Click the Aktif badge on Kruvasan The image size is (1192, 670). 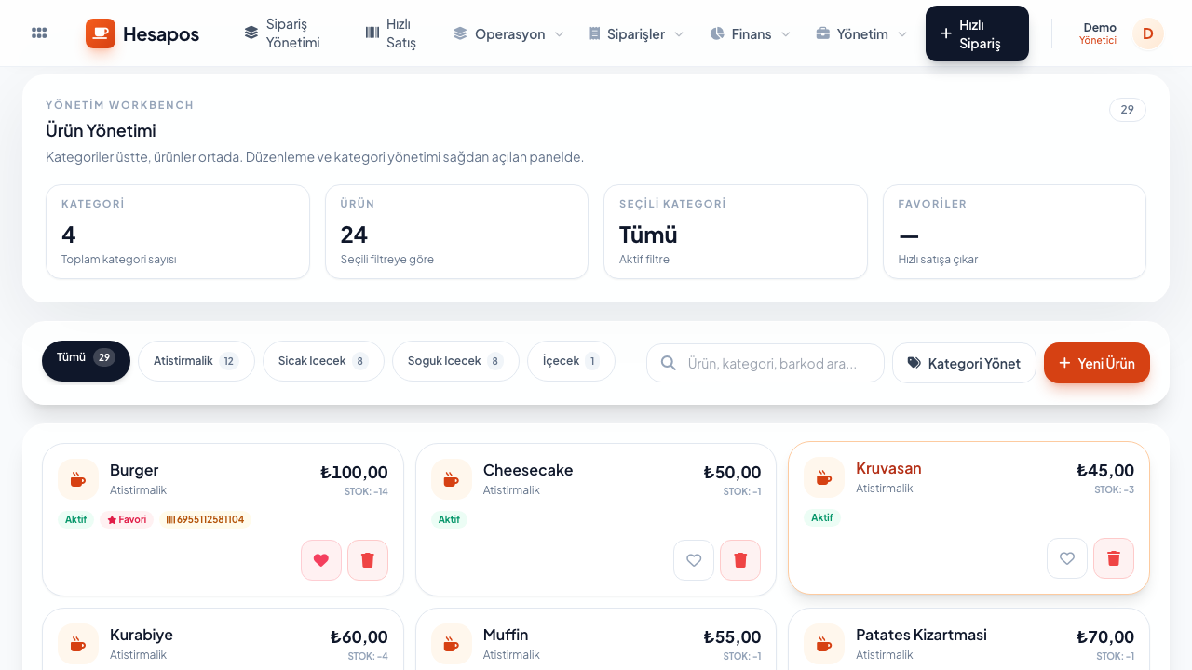click(x=822, y=517)
